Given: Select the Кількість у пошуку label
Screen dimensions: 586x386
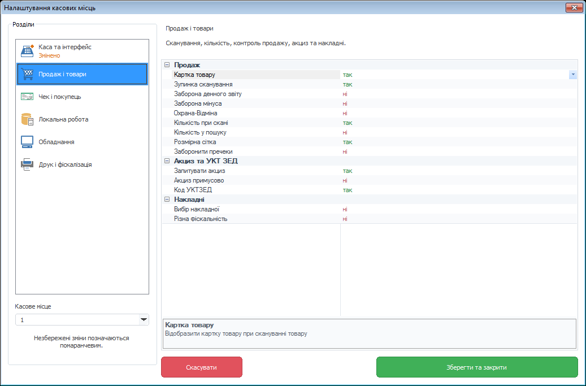Looking at the screenshot, I should point(200,132).
